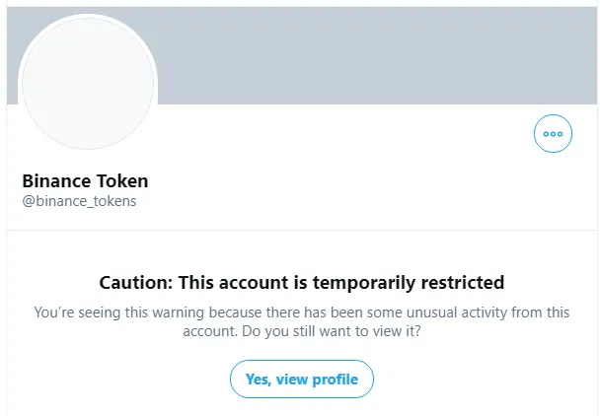The height and width of the screenshot is (416, 600).
Task: Click the "Caution" restricted account heading
Action: [302, 283]
